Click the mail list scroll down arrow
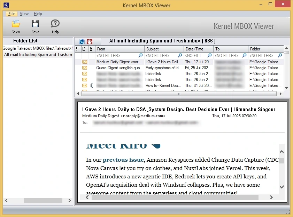The height and width of the screenshot is (217, 293). [286, 88]
